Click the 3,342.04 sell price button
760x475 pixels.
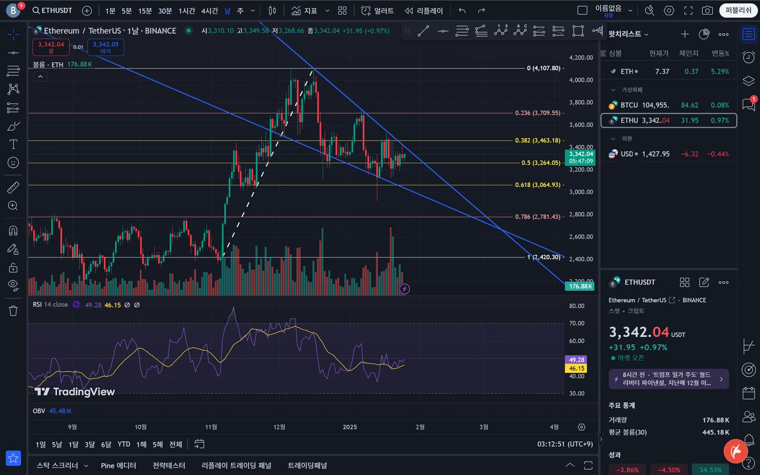[x=51, y=47]
